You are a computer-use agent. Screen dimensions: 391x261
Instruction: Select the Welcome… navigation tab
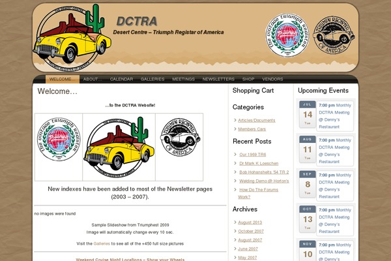click(x=63, y=79)
